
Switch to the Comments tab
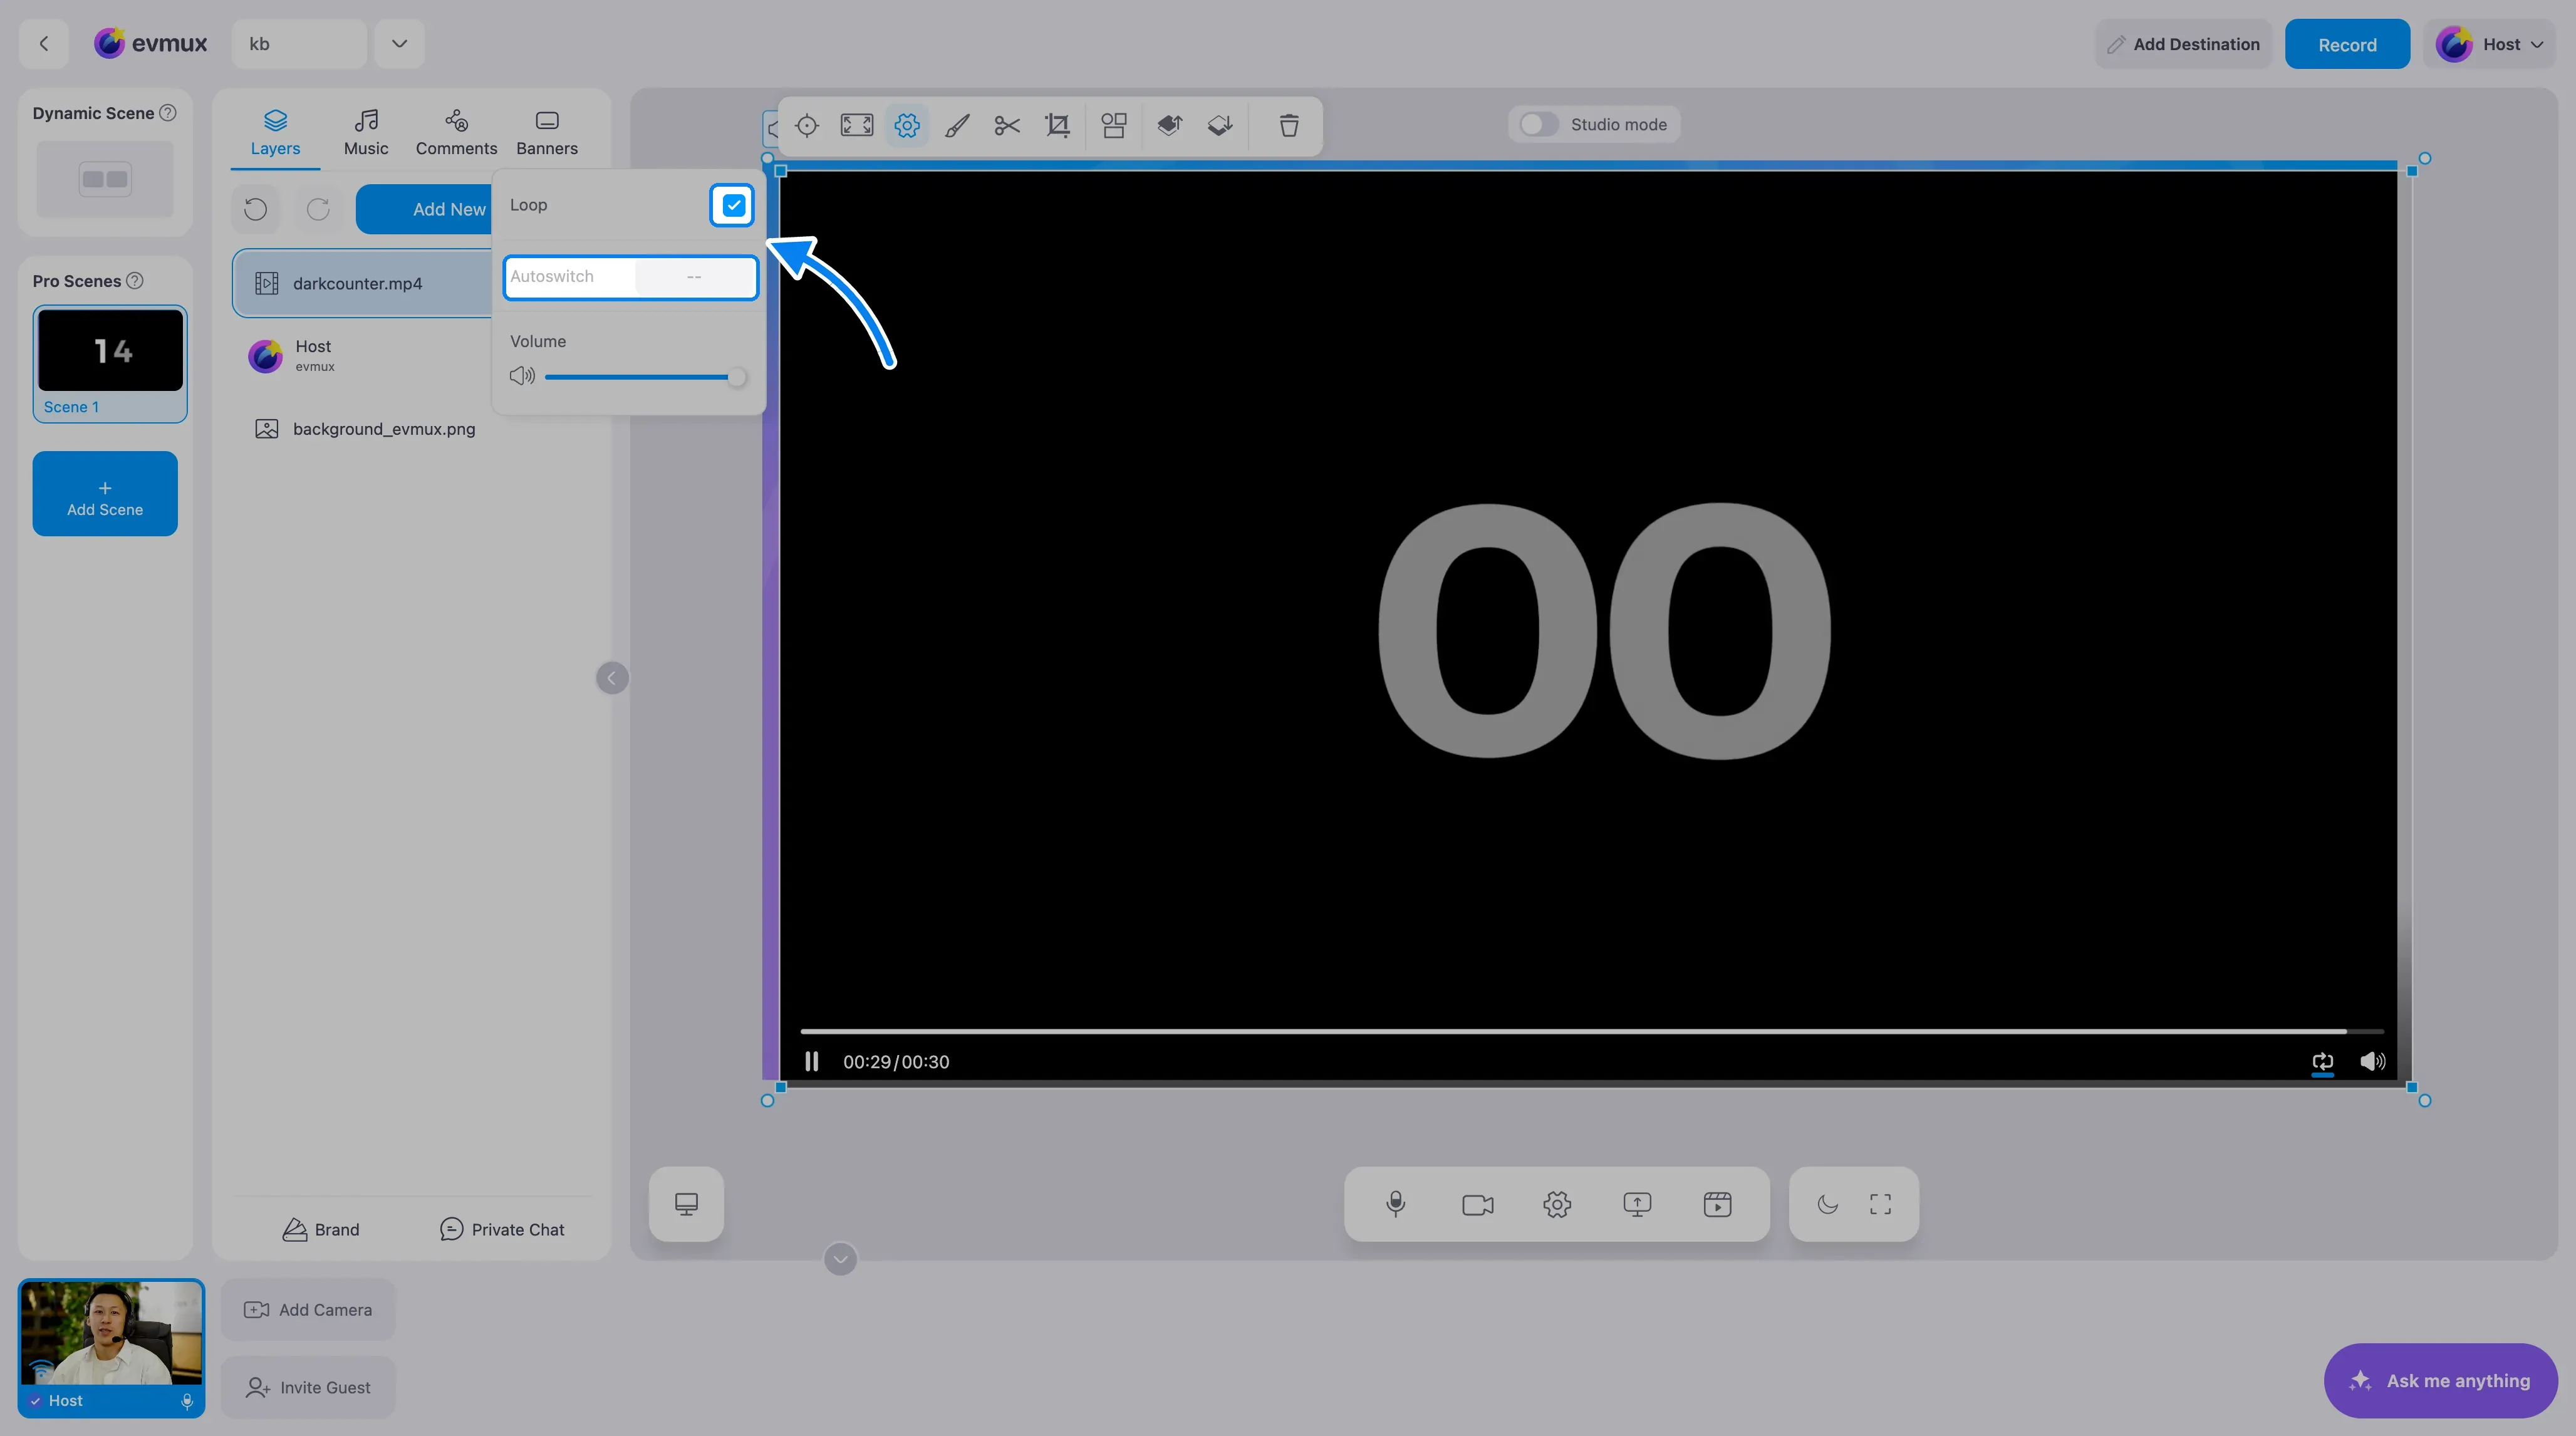point(456,133)
